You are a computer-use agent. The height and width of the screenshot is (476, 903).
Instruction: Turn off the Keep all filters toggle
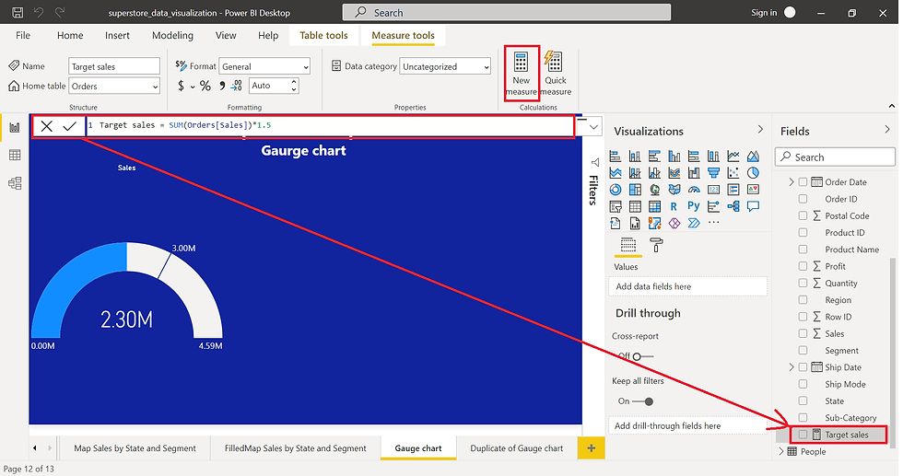coord(643,401)
